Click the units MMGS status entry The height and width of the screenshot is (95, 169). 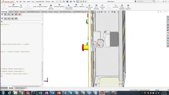coord(157,90)
